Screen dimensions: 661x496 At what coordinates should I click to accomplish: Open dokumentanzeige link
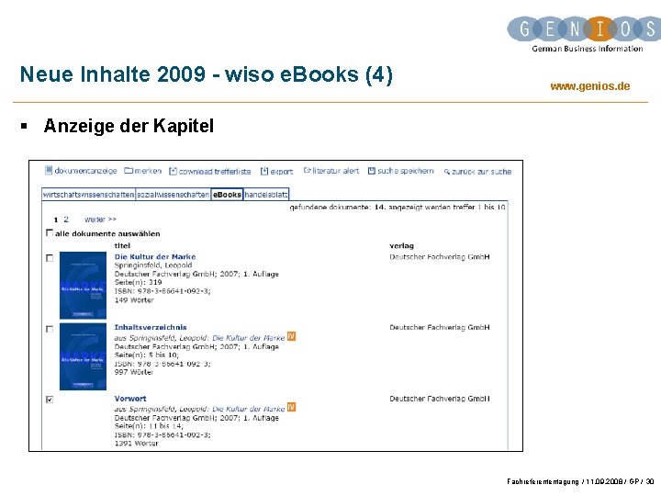pyautogui.click(x=85, y=171)
